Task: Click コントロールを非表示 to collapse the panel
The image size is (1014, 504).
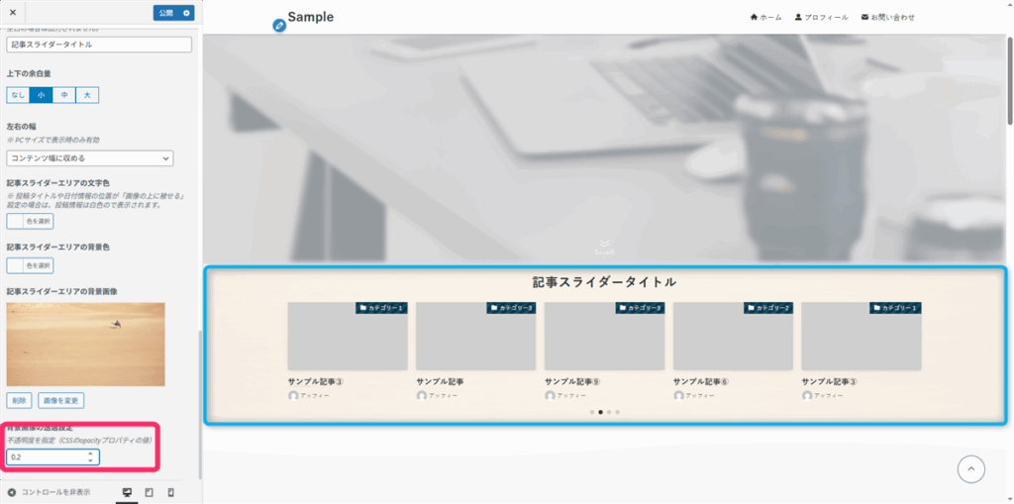Action: (50, 492)
